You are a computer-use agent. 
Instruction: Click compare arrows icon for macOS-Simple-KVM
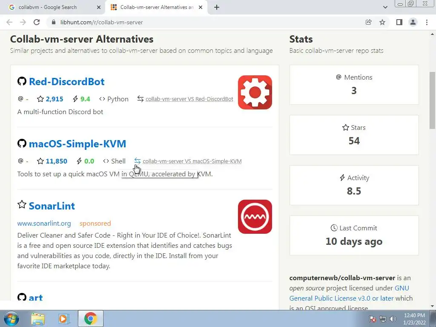click(138, 161)
